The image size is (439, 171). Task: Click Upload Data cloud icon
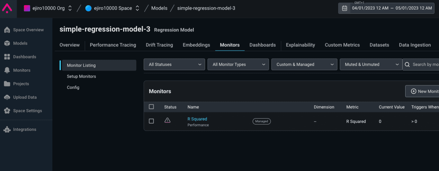tap(7, 97)
